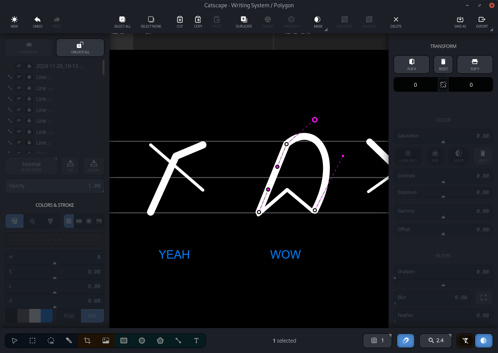498x353 pixels.
Task: Toggle visibility of the 2024-11-26_18-13 layer
Action: pos(19,66)
